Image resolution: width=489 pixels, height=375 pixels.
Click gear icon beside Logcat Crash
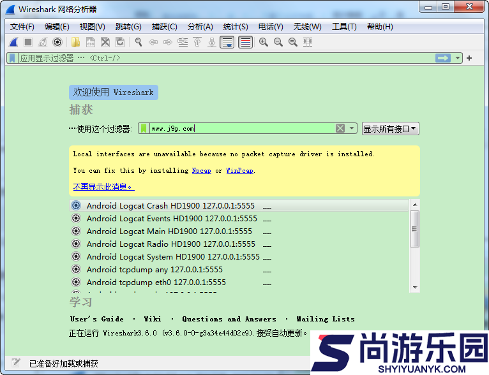[76, 205]
